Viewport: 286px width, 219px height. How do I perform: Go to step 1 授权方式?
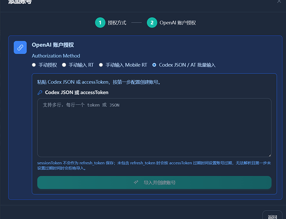[x=110, y=23]
